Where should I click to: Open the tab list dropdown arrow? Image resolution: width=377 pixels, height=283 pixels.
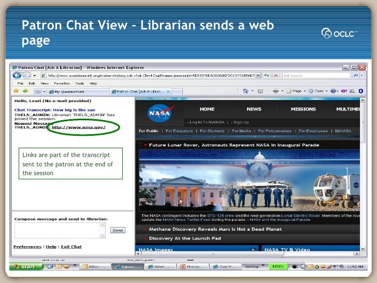click(44, 92)
